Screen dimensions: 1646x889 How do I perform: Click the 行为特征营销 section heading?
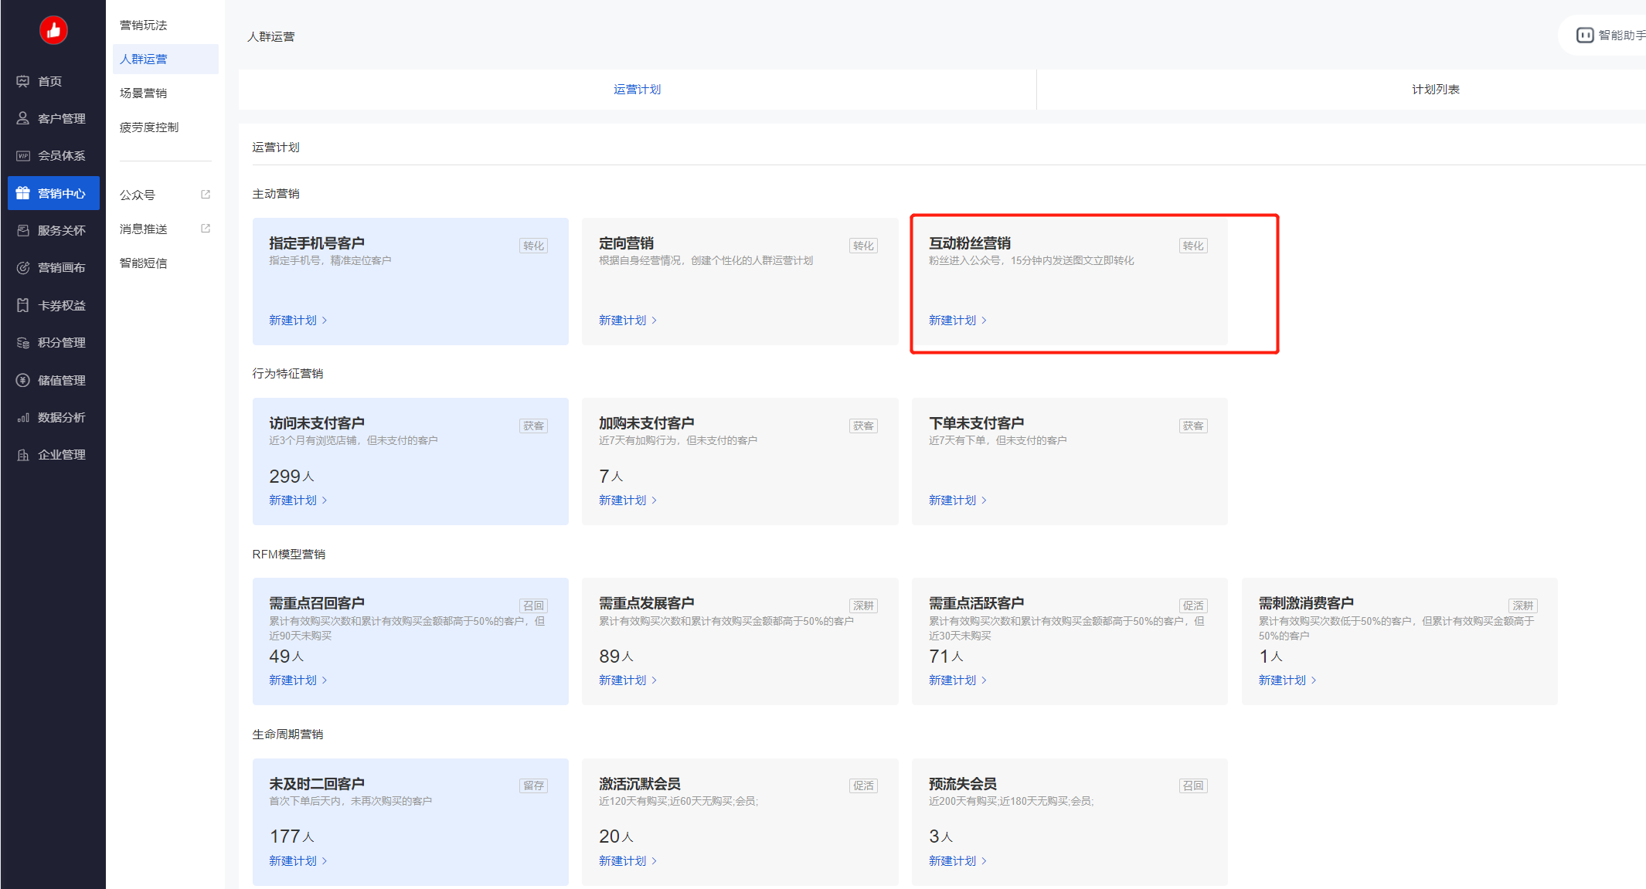(x=287, y=374)
